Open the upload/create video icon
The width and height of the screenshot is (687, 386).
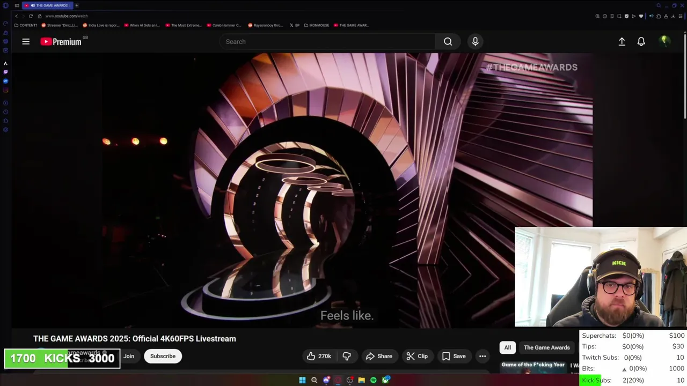tap(622, 41)
